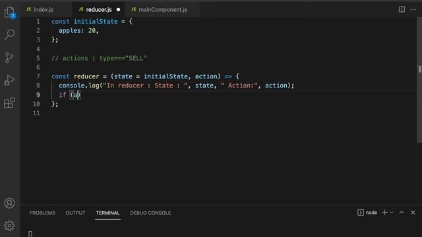Open editor More Actions ellipsis
The width and height of the screenshot is (422, 237).
(x=413, y=9)
